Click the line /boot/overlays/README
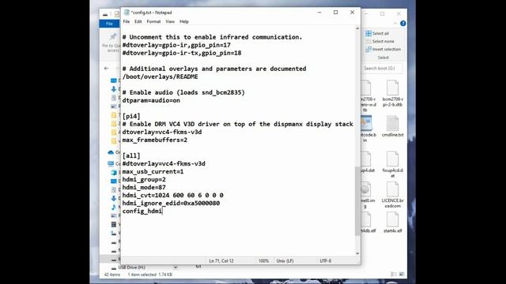 (160, 77)
